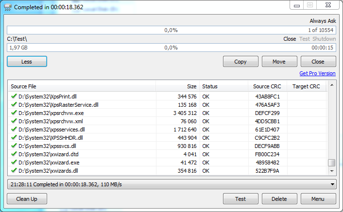Click the C:\Test\ target path label
Screen dimensions: 343x212
[x=17, y=39]
